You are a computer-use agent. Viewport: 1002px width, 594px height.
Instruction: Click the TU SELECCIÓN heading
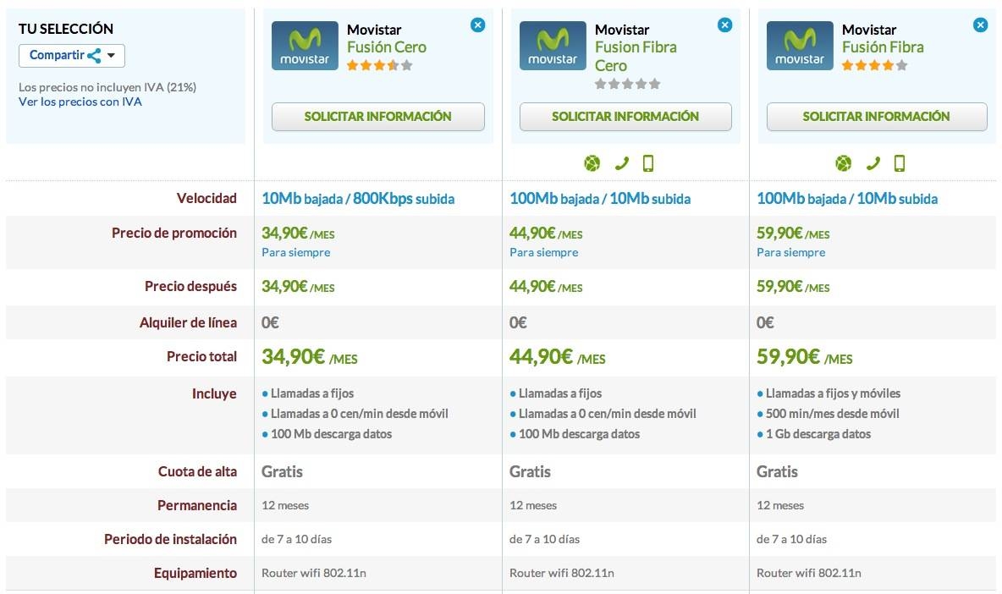(x=66, y=29)
